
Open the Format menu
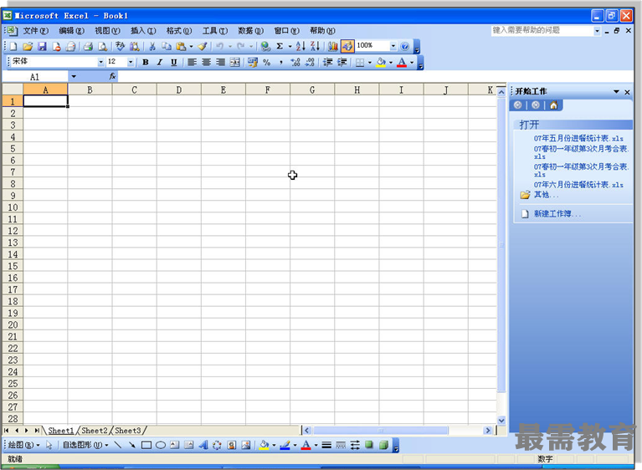[x=179, y=31]
